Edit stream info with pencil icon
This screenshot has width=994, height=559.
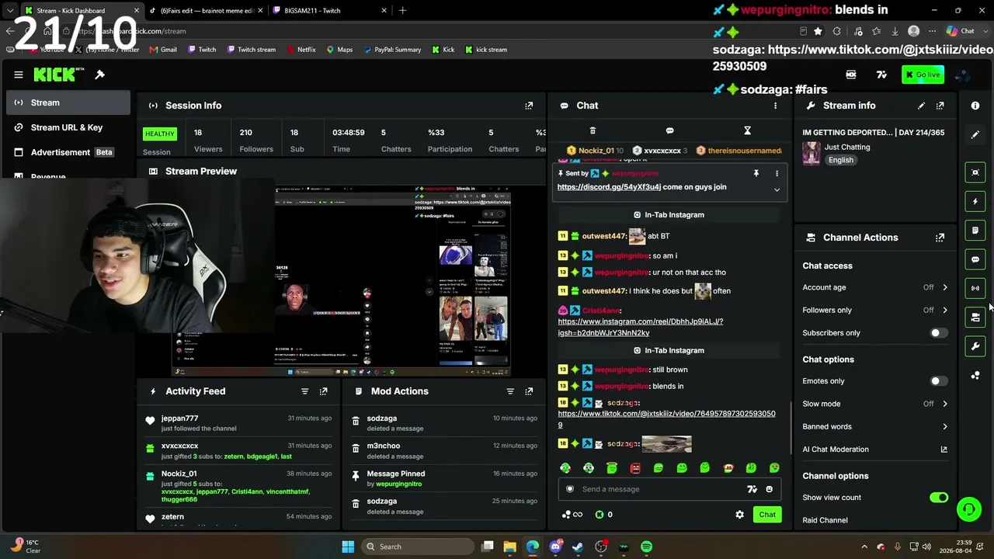(921, 106)
